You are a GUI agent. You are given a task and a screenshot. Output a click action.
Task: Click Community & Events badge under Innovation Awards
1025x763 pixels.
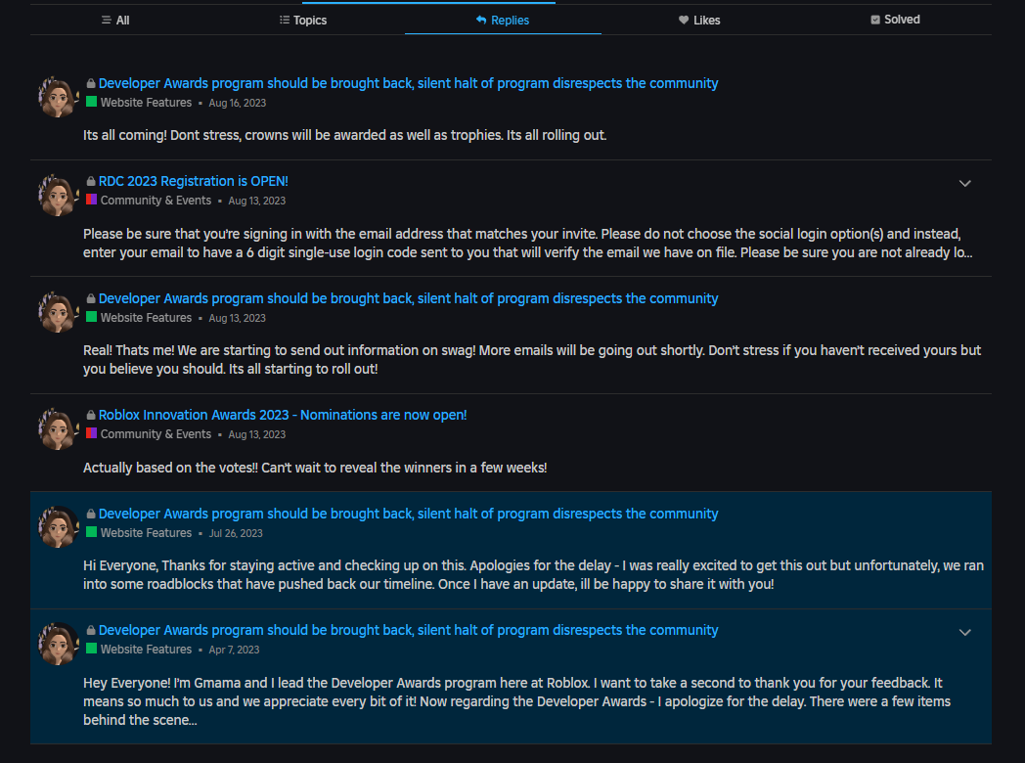[156, 434]
